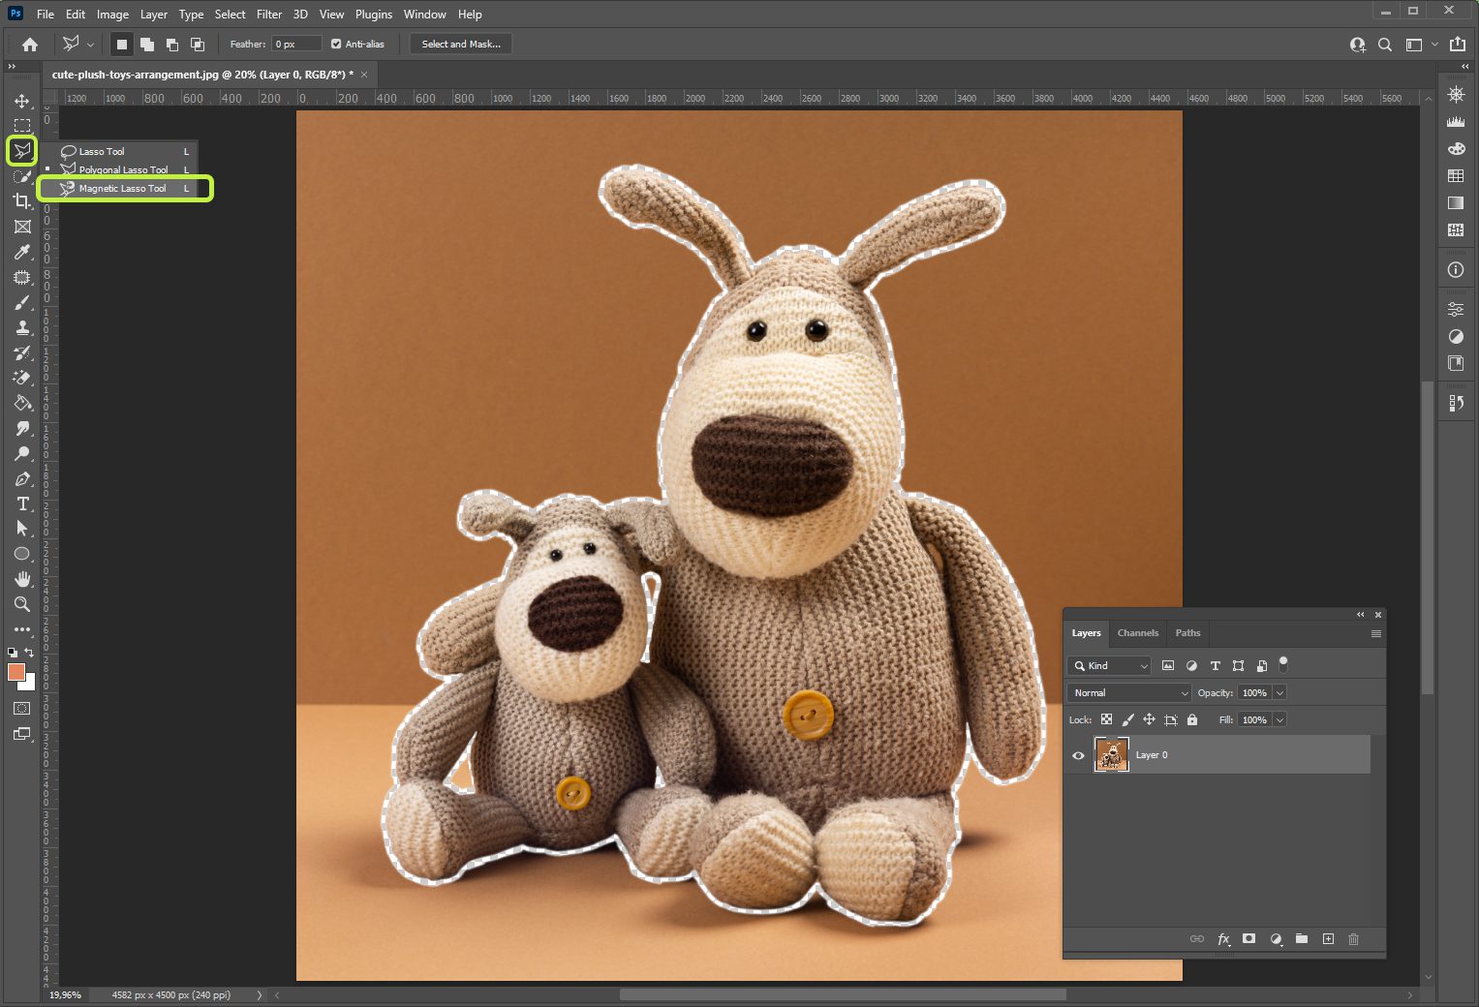Image resolution: width=1479 pixels, height=1007 pixels.
Task: Open the Select menu
Action: [230, 15]
